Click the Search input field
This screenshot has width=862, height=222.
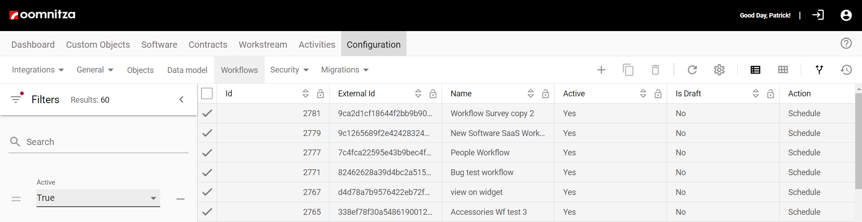(99, 142)
